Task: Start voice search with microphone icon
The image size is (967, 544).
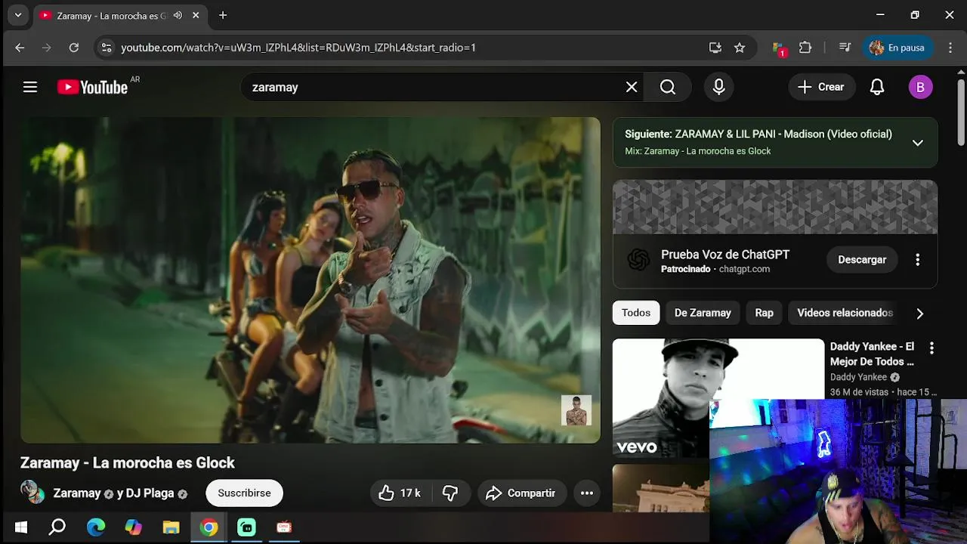Action: pyautogui.click(x=719, y=87)
